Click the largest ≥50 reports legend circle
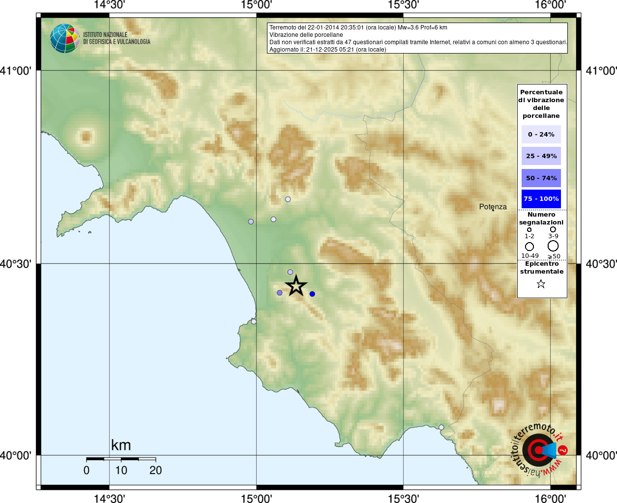Screen dimensions: 617x503 pos(553,246)
